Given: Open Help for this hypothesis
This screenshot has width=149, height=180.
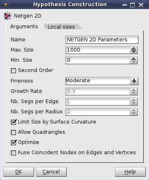Looking at the screenshot, I should pyautogui.click(x=130, y=172).
